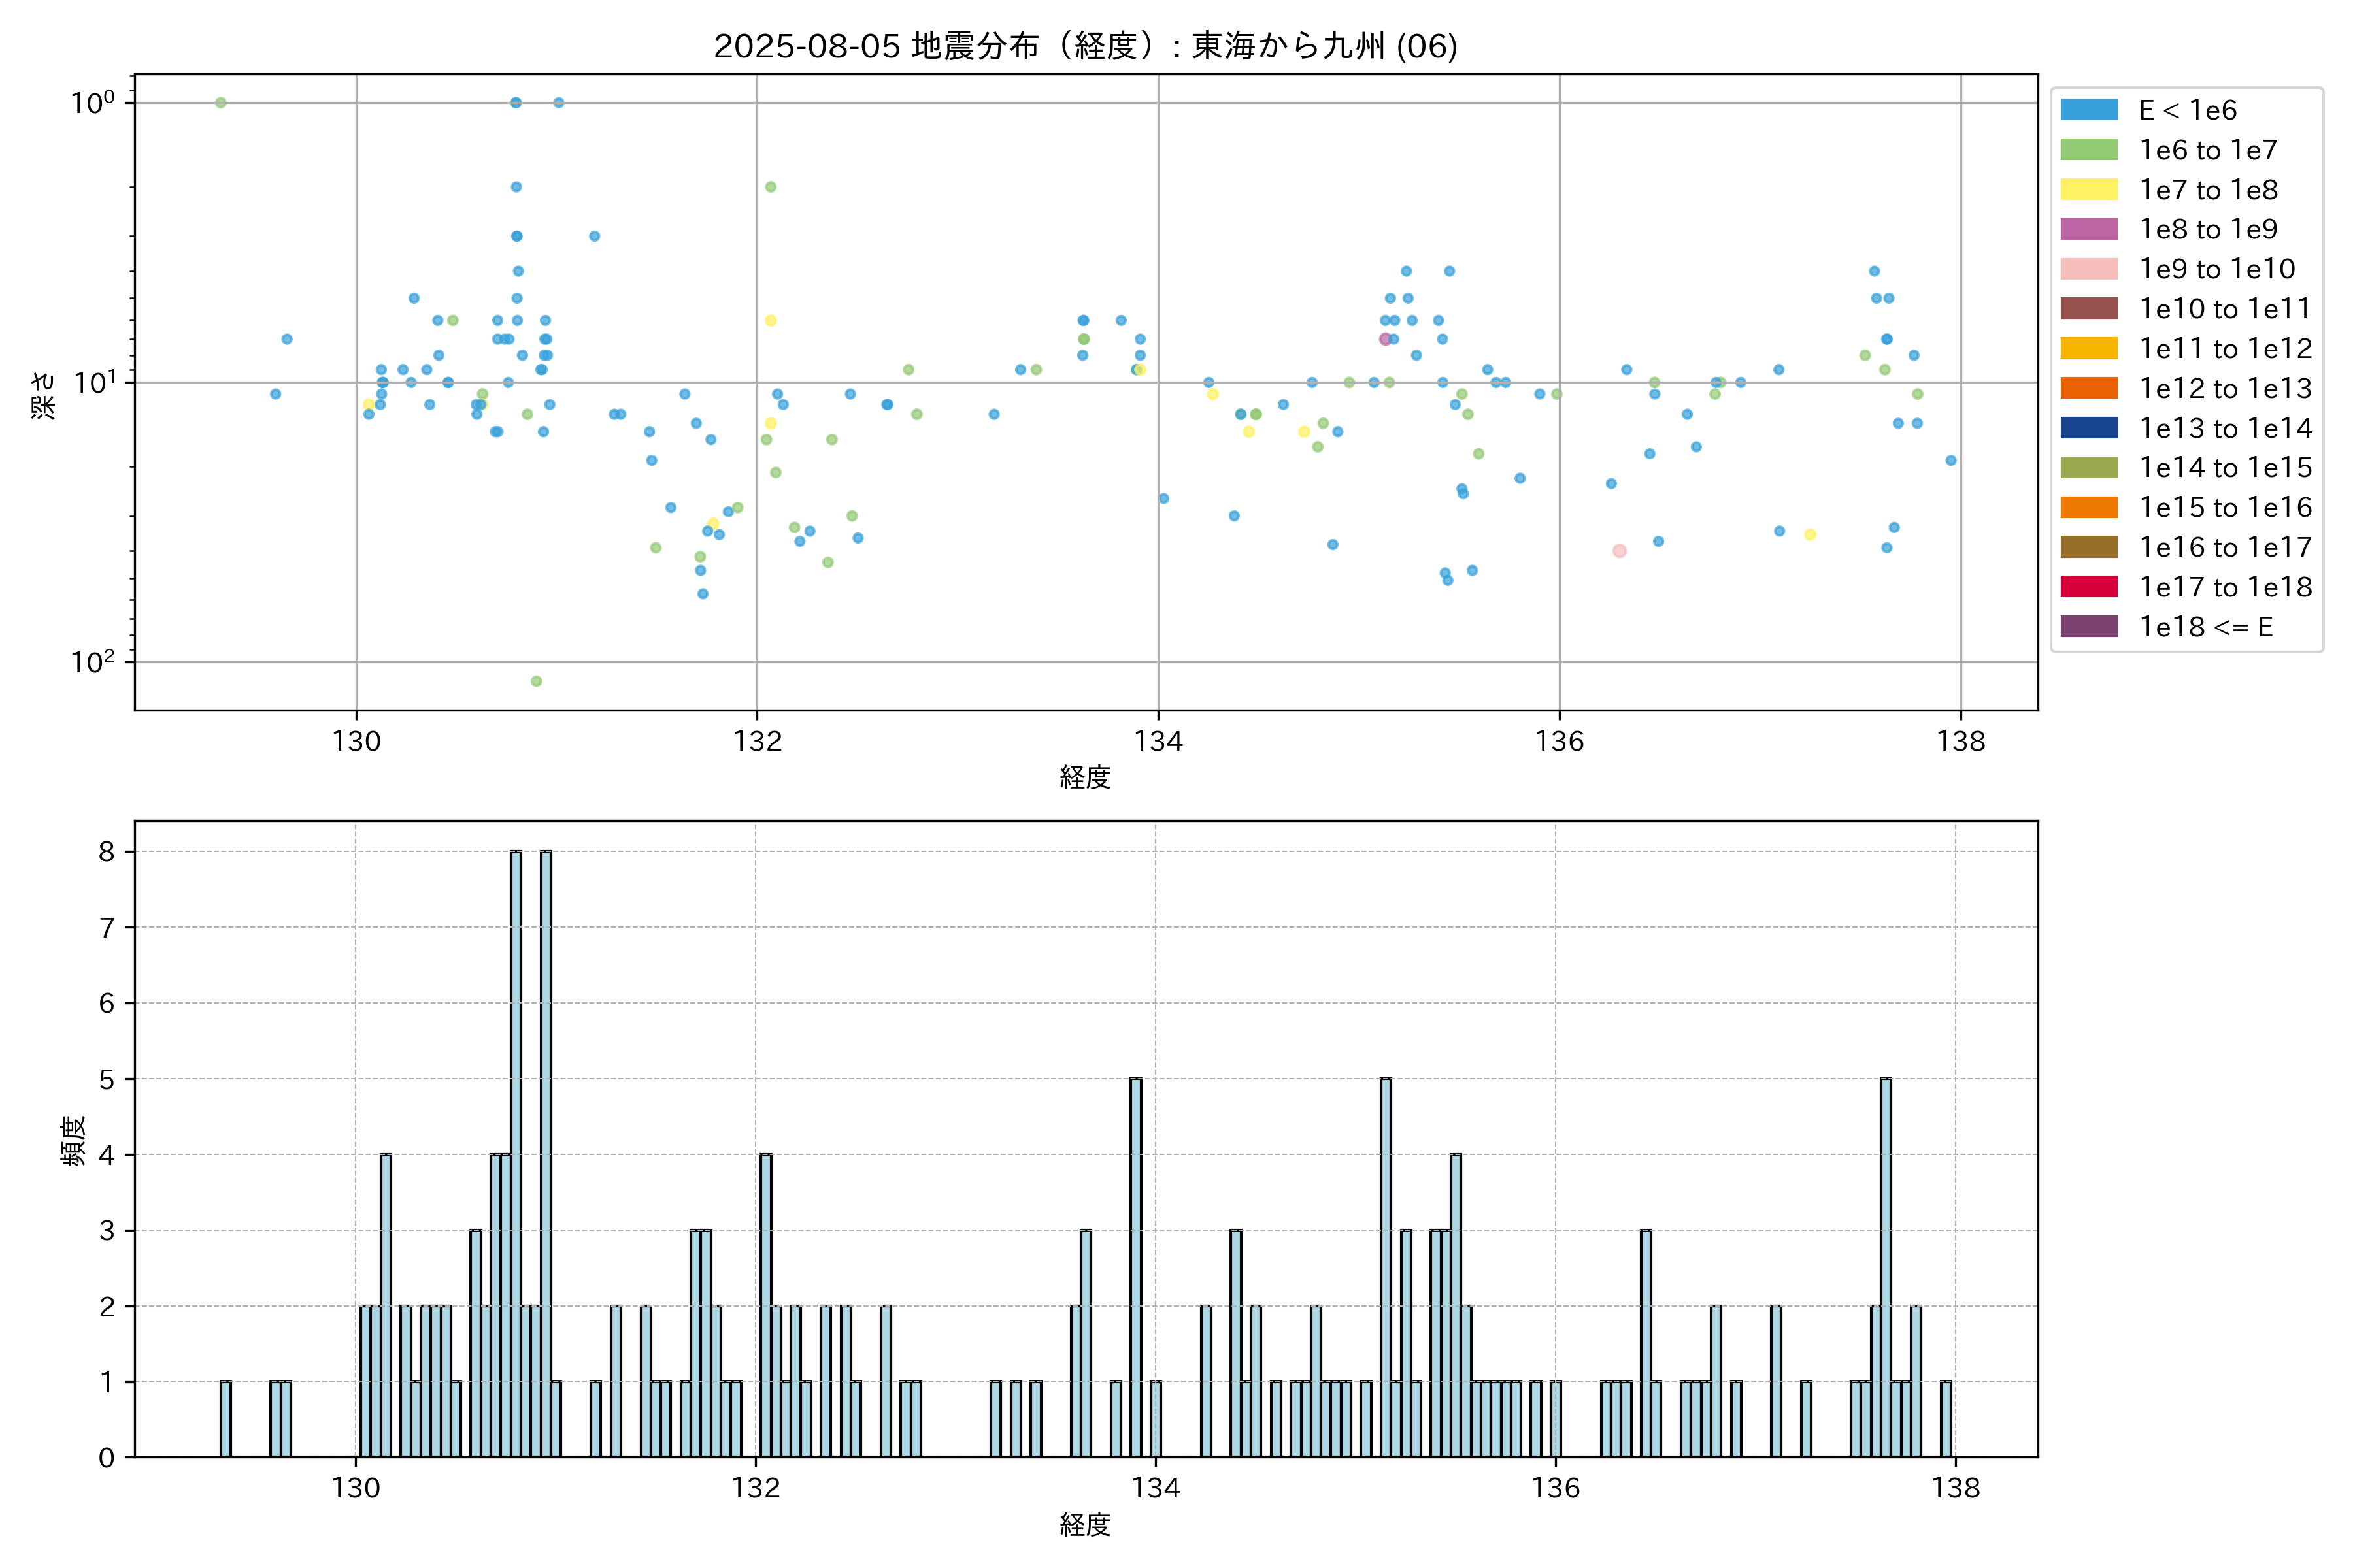Click the purple 1e18 <= E swatch

click(2088, 627)
